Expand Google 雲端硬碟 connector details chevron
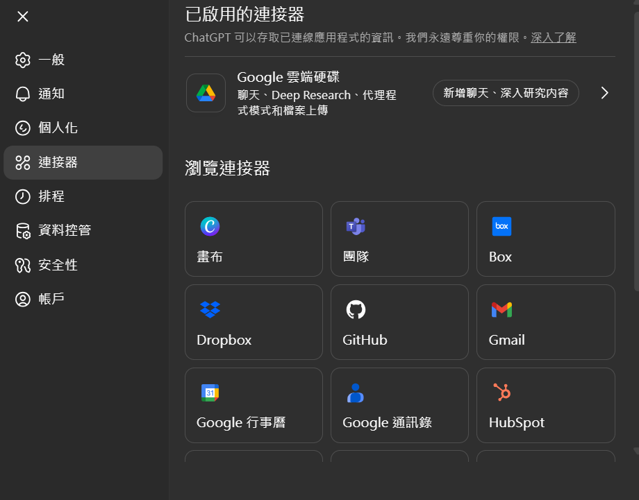The image size is (639, 500). click(x=604, y=92)
